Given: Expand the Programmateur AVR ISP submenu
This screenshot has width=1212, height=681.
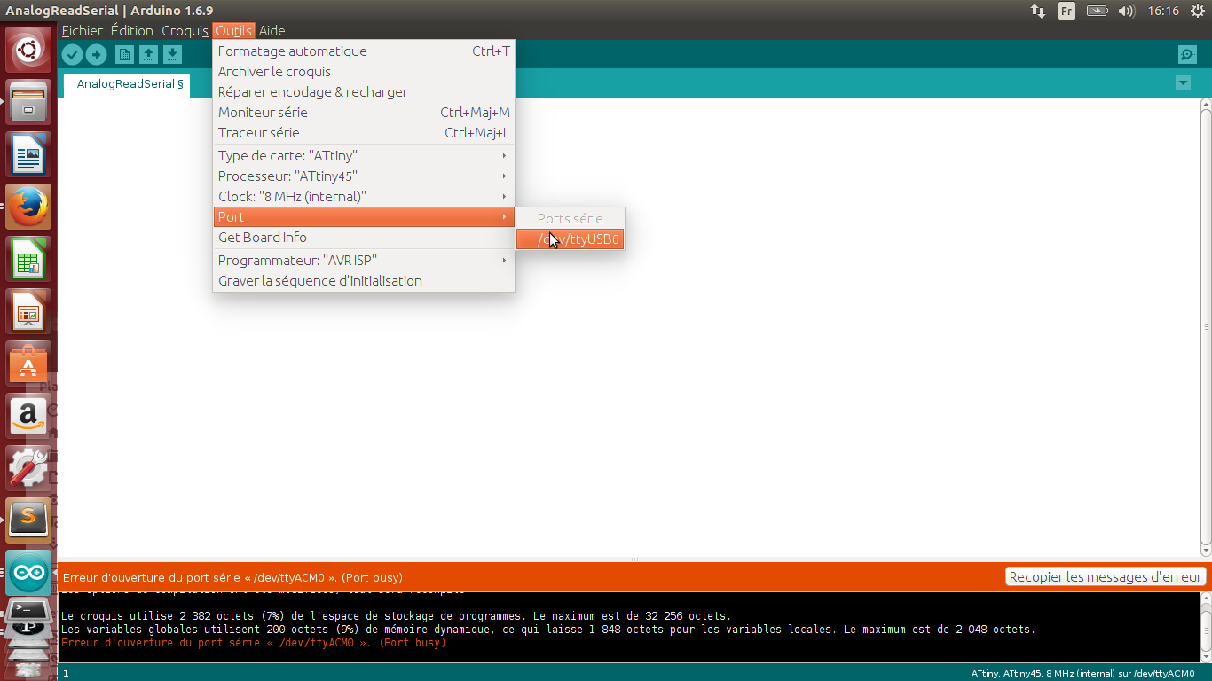Looking at the screenshot, I should [x=364, y=260].
